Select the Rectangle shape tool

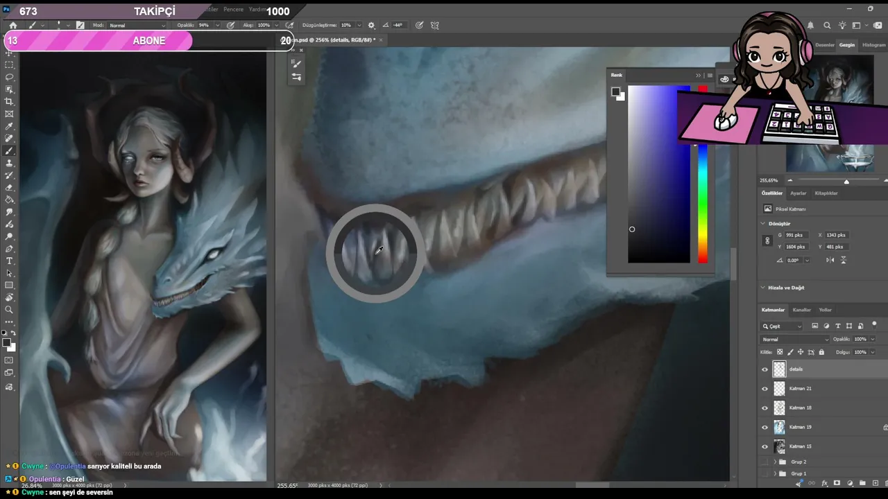tap(9, 286)
